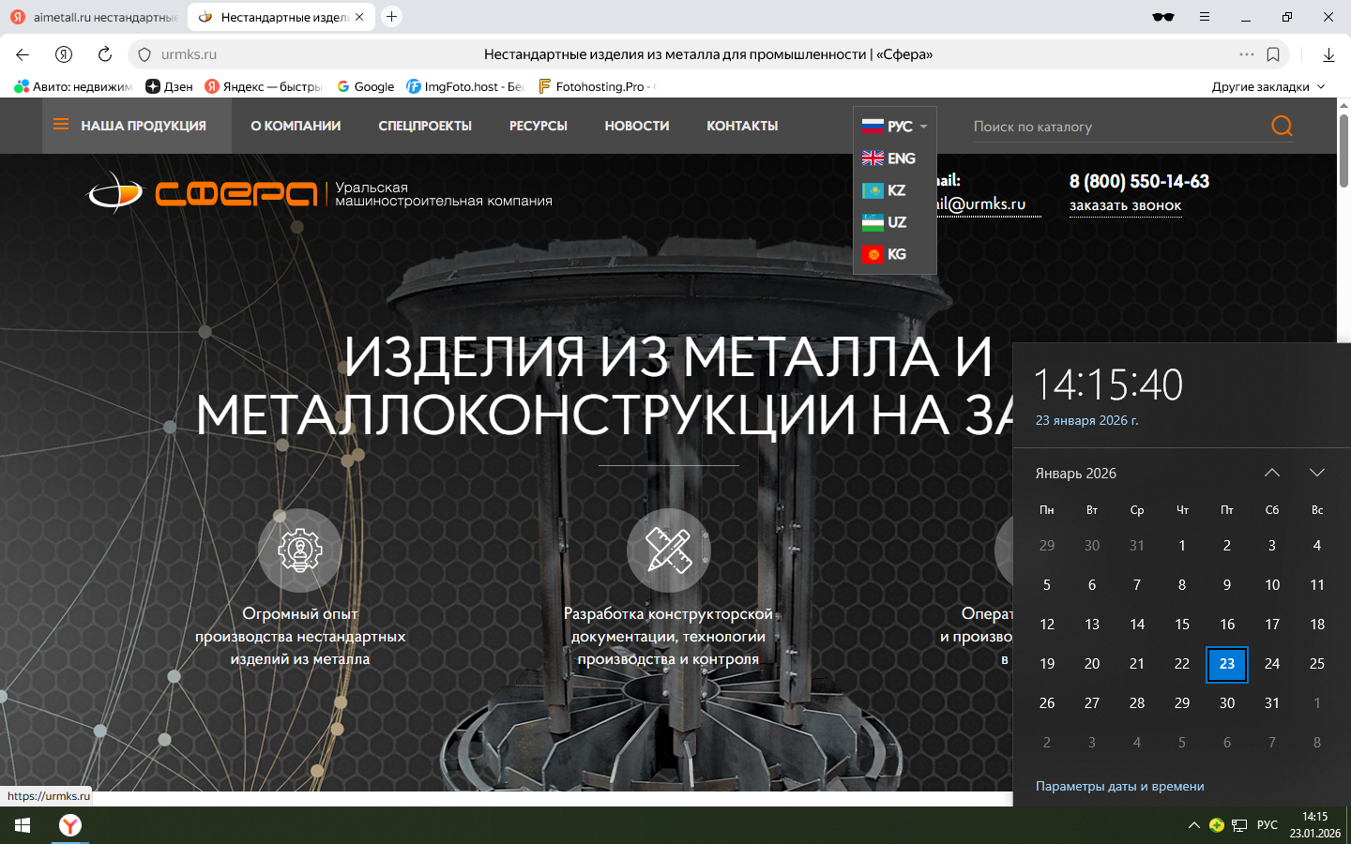Screen dimensions: 1351x844
Task: Expand the Другие закладки folder
Action: 1268,86
